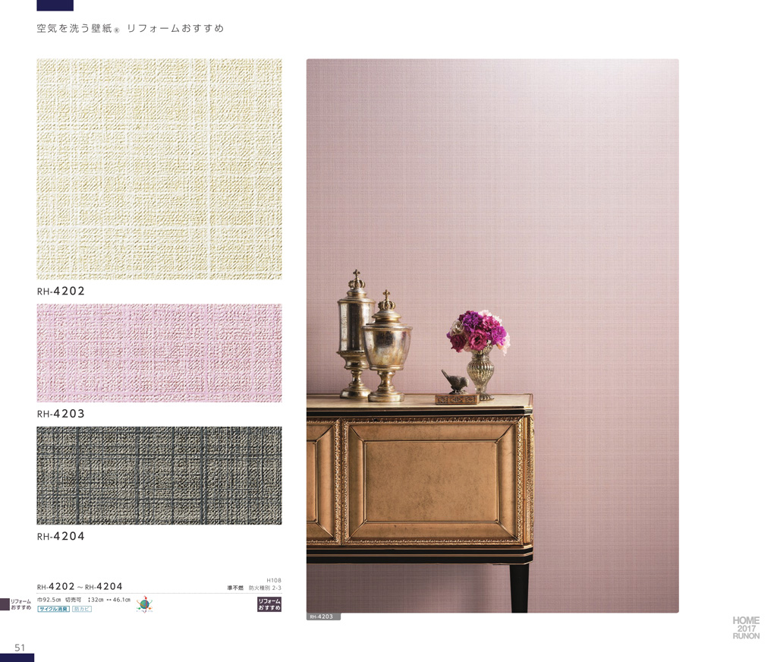Viewport: 777px width, 662px height.
Task: Click the RH-4203 product code label
Action: 61,414
